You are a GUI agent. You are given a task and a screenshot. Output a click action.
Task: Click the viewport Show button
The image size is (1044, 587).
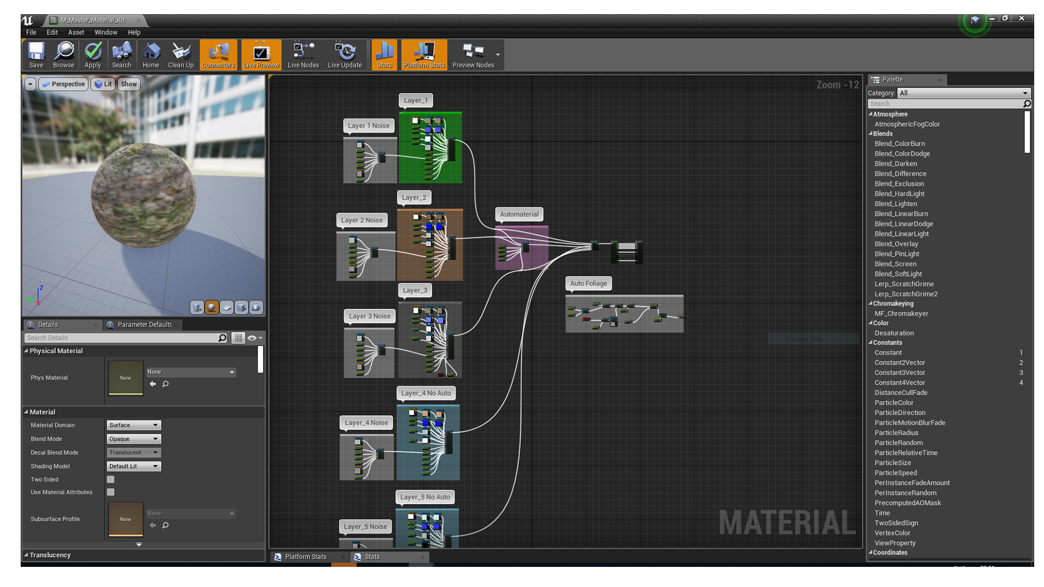(x=129, y=84)
